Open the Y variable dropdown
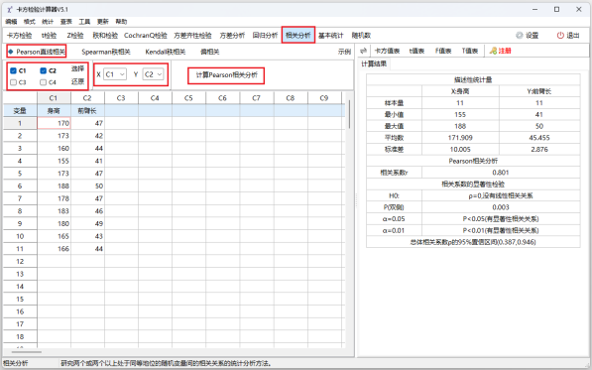The height and width of the screenshot is (370, 592). pos(153,74)
